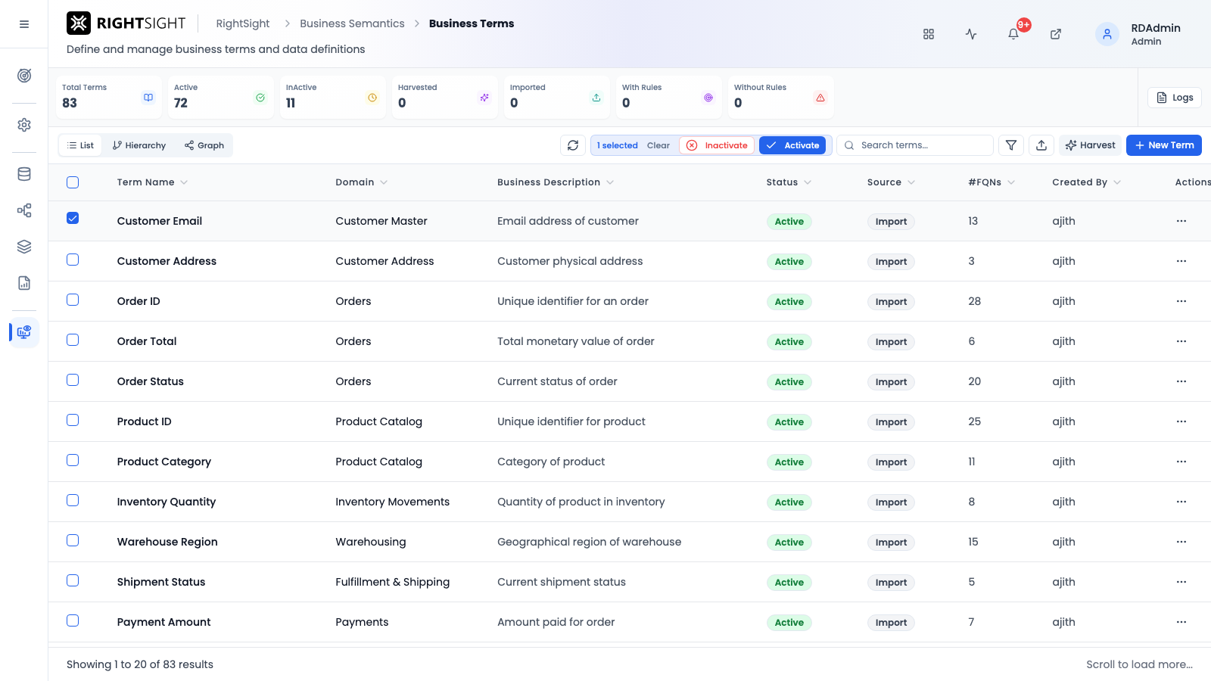Screen dimensions: 1211x681
Task: Open the filter funnel icon
Action: 1011,145
